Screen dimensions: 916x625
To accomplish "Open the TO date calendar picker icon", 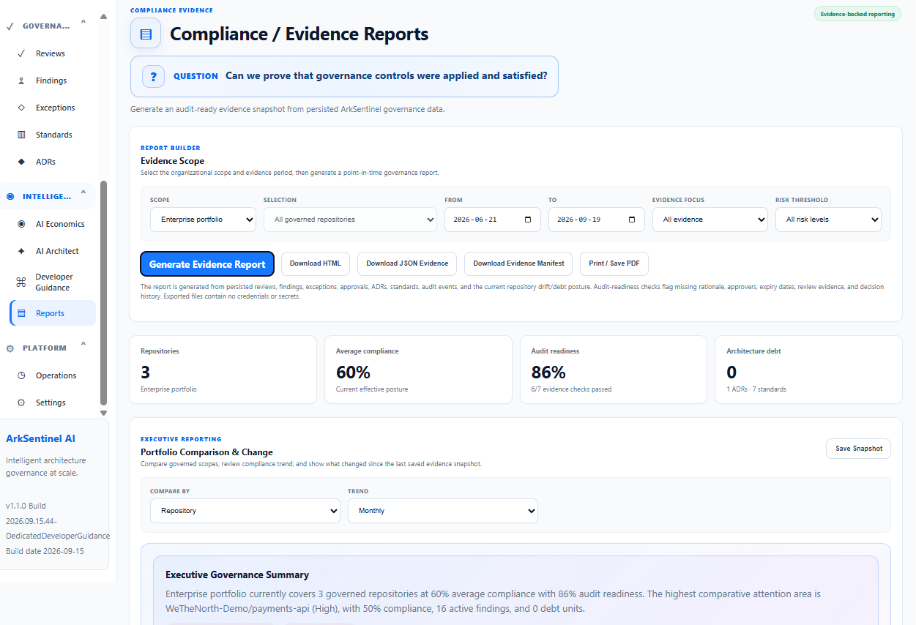I will tap(633, 220).
